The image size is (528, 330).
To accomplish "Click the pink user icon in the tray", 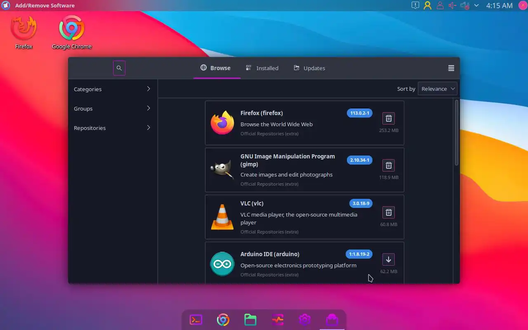I will (x=440, y=5).
